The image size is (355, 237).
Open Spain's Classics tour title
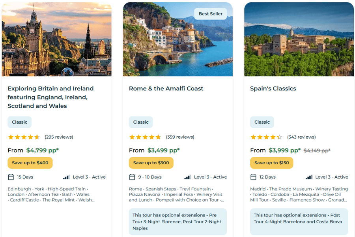(x=273, y=88)
